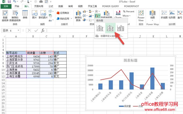Switch to the 页面布局 tab
This screenshot has height=114, width=183.
[38, 6]
